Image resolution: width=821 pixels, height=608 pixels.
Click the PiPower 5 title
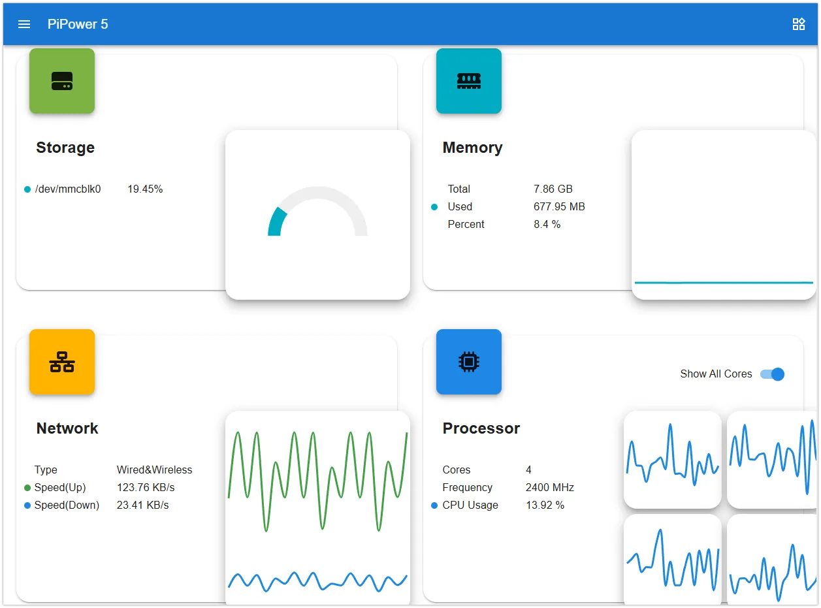78,24
